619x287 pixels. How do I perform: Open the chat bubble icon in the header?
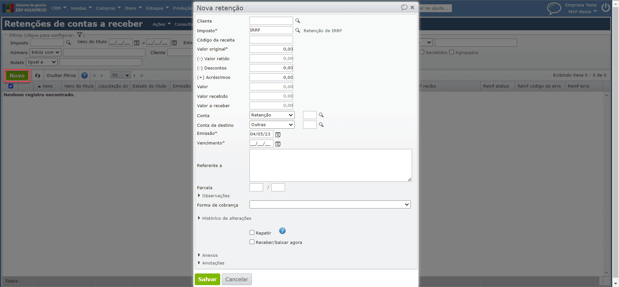pyautogui.click(x=554, y=8)
